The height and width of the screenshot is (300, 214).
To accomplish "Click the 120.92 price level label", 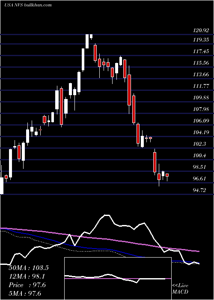I will coord(201,30).
